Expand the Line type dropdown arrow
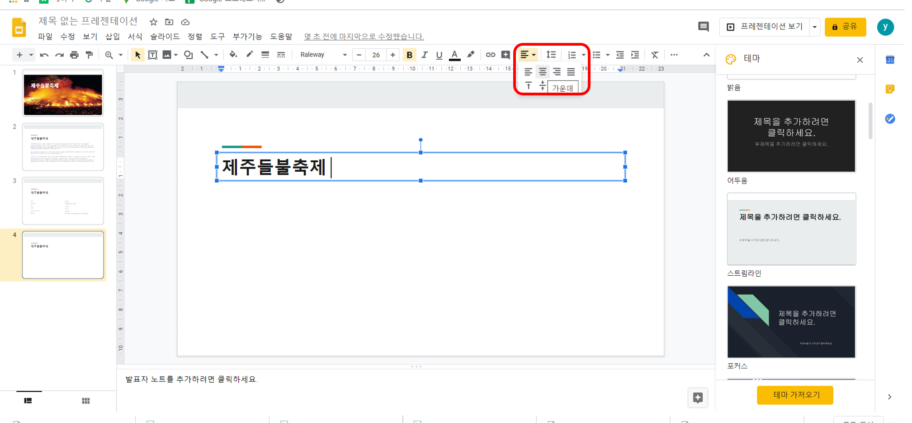Image resolution: width=912 pixels, height=423 pixels. click(x=216, y=55)
